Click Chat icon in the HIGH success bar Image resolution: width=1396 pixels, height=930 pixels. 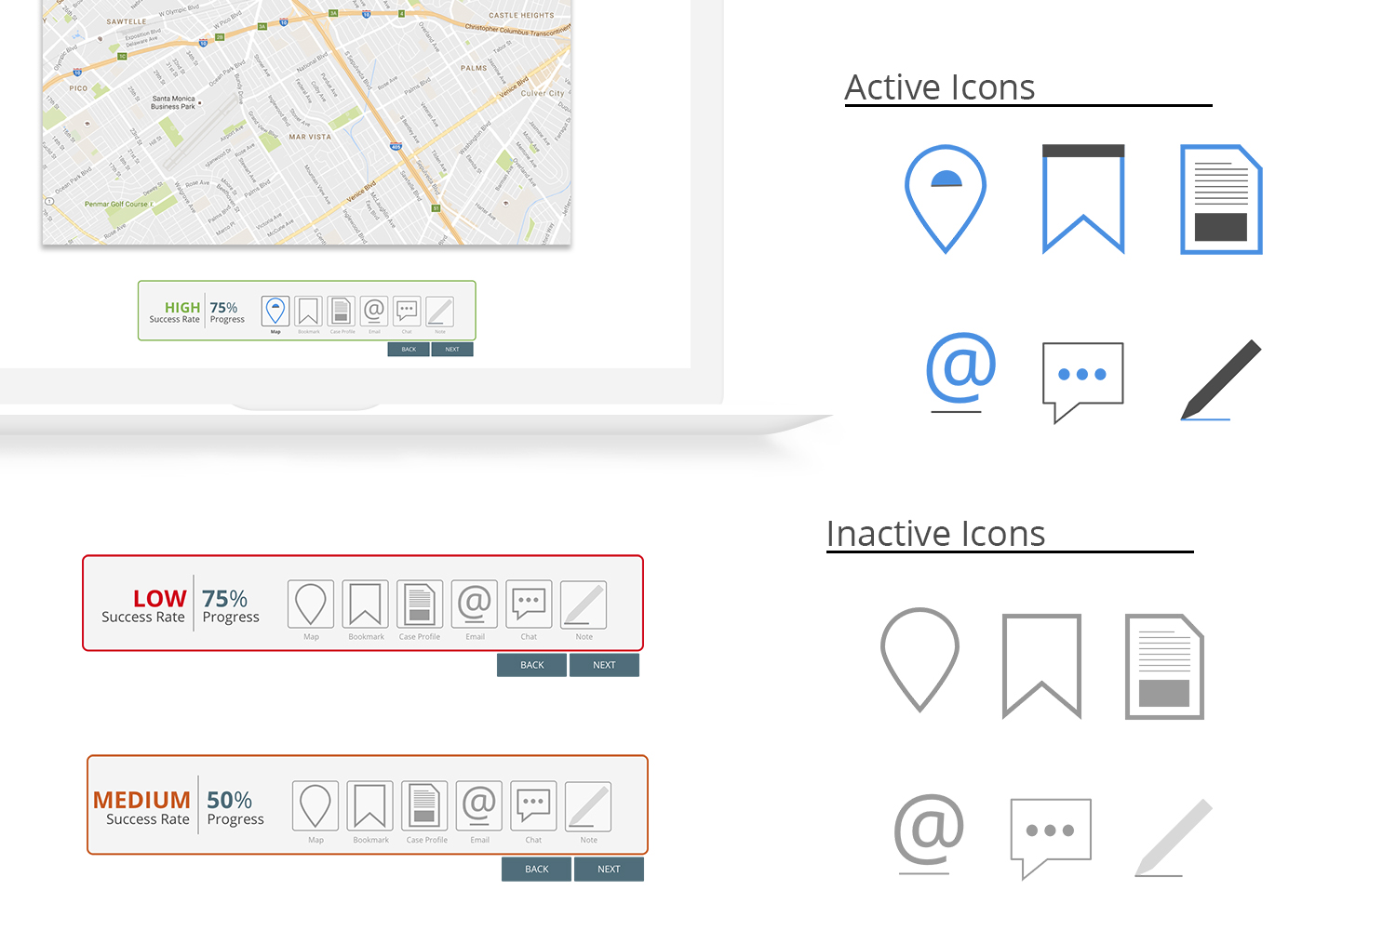click(407, 311)
